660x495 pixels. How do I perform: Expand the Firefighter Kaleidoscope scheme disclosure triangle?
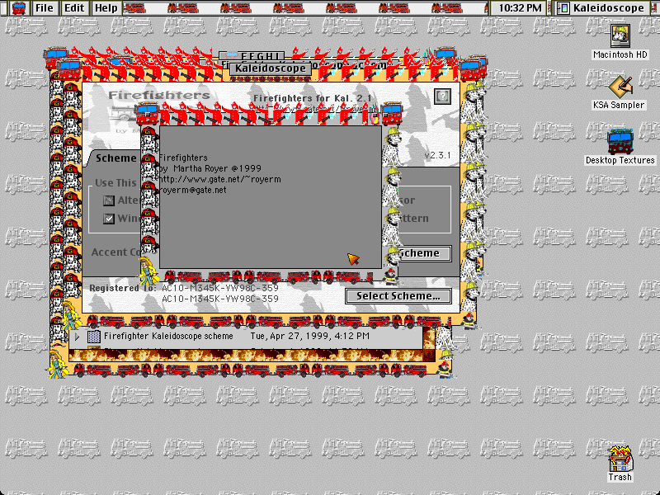click(x=77, y=337)
